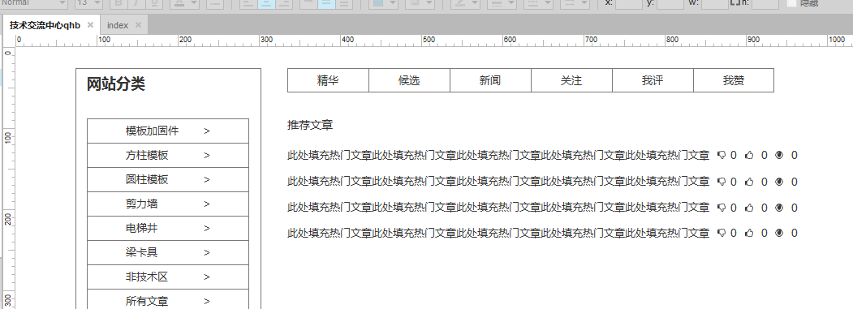Image resolution: width=853 pixels, height=309 pixels.
Task: Click first 此处填充热门文章 article title line
Action: (498, 156)
